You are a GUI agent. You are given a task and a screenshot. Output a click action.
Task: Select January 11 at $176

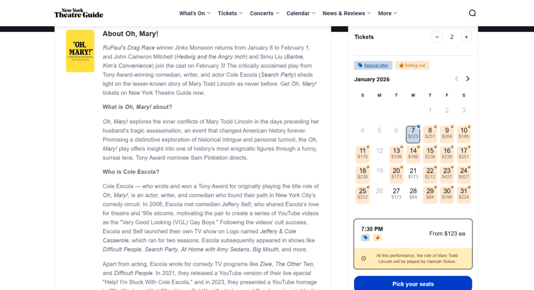[362, 154]
